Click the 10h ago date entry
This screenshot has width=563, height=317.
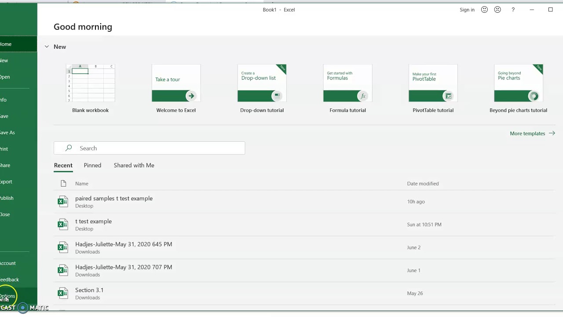416,202
